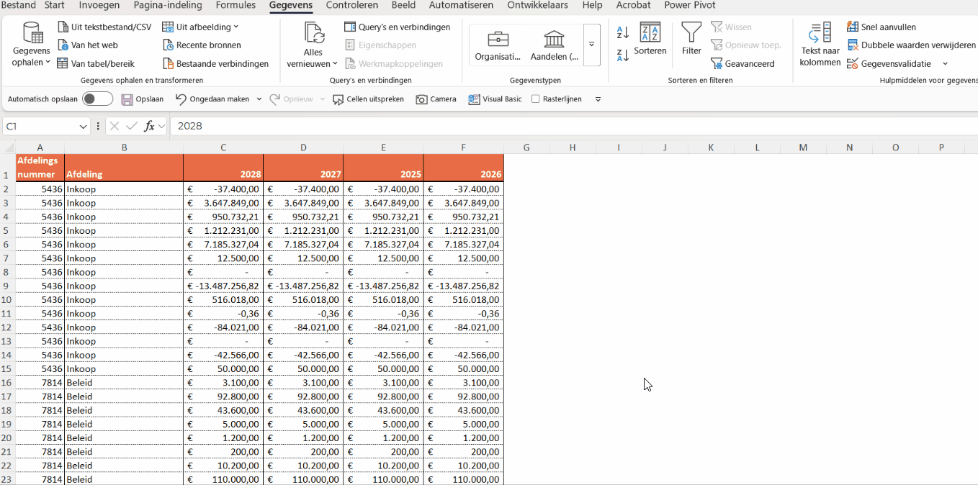Image resolution: width=978 pixels, height=485 pixels.
Task: Start Cellen uitspreken
Action: tap(368, 99)
